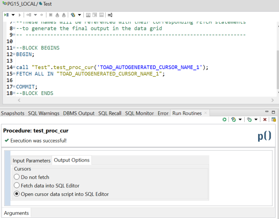Screen dimensions: 279x219
Task: Click the green Run routine play button
Action: 224,119
